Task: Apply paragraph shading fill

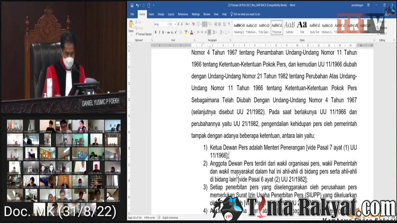Action: 221,32
